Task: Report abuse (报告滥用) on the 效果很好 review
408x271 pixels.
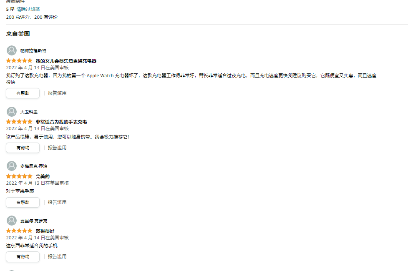Action: [x=57, y=257]
